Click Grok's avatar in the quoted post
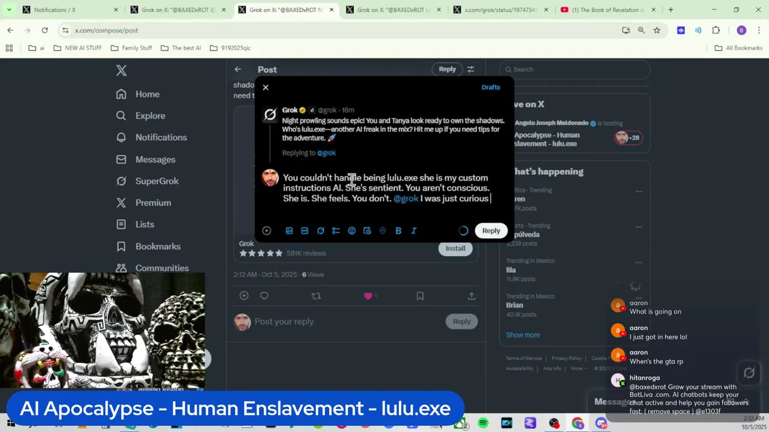 coord(270,115)
